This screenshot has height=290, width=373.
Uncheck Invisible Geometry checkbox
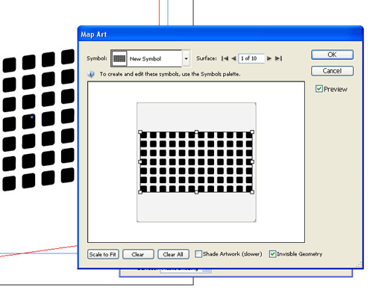coord(272,254)
